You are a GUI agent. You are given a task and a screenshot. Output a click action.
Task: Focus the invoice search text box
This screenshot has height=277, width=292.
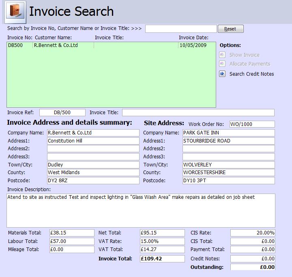[181, 29]
